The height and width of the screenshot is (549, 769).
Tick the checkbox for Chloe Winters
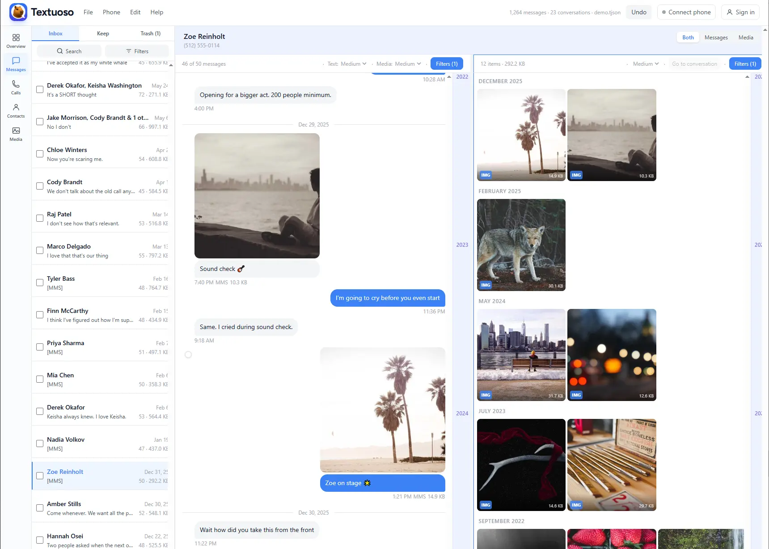pyautogui.click(x=40, y=154)
